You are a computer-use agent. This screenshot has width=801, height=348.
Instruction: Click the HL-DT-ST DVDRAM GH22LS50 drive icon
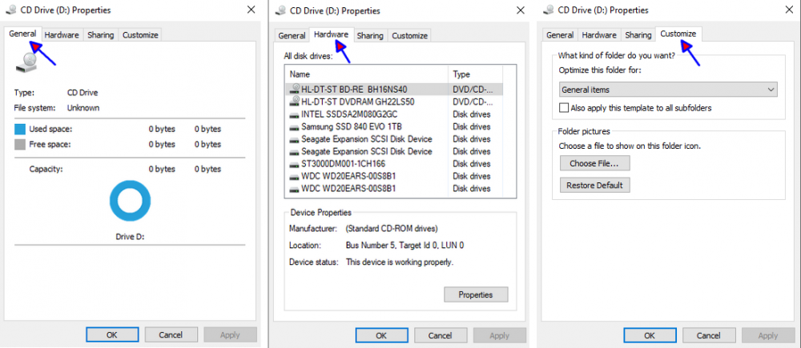coord(294,102)
